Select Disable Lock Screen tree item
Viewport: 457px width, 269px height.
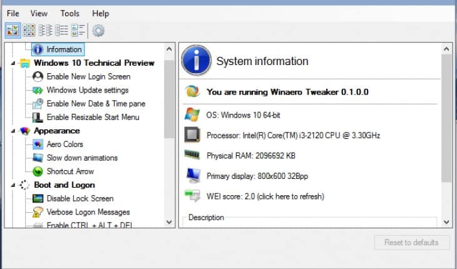click(x=80, y=198)
